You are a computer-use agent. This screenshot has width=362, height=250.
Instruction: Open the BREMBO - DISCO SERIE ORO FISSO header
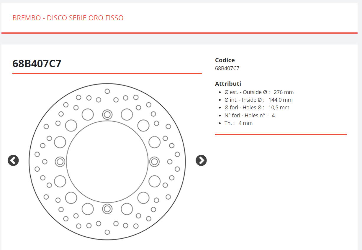point(68,18)
